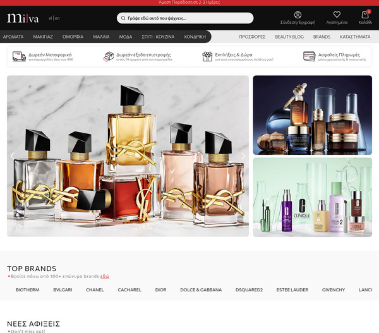
Task: Open ΧΟΝΔΡΙΚΗ menu
Action: 195,37
